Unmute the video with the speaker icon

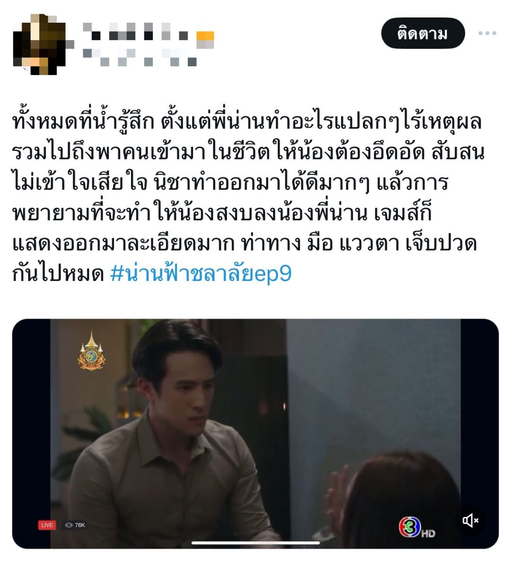470,521
